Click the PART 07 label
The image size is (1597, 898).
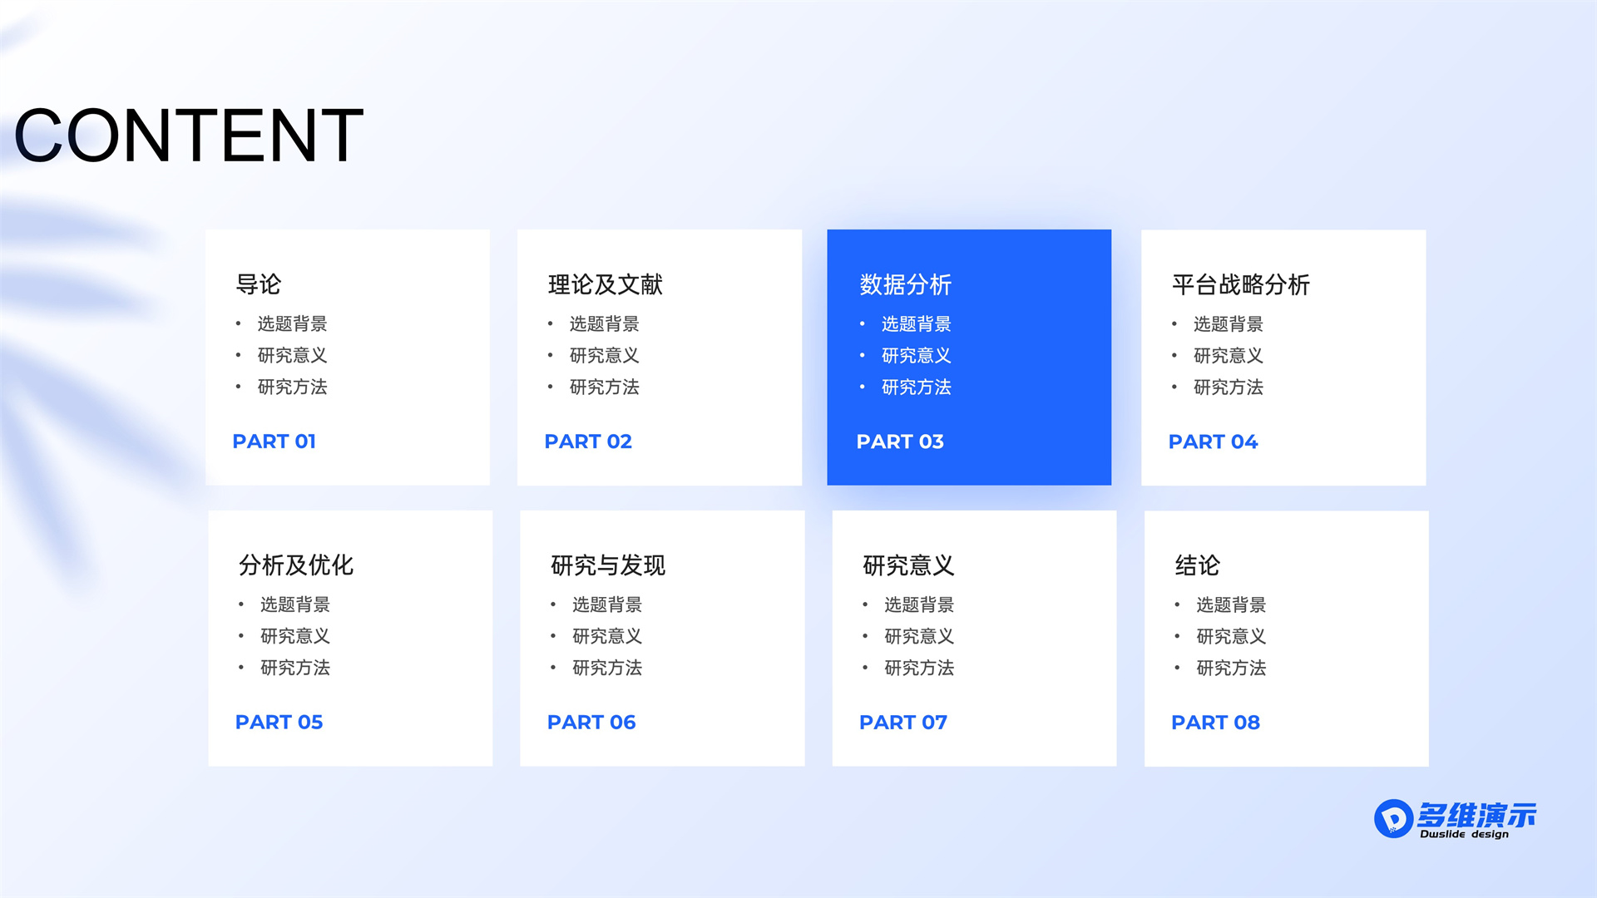(x=903, y=722)
